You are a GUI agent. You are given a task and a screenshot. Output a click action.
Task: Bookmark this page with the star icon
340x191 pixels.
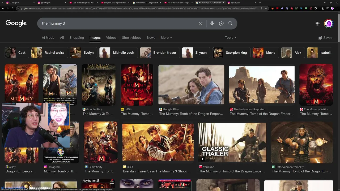tap(266, 8)
